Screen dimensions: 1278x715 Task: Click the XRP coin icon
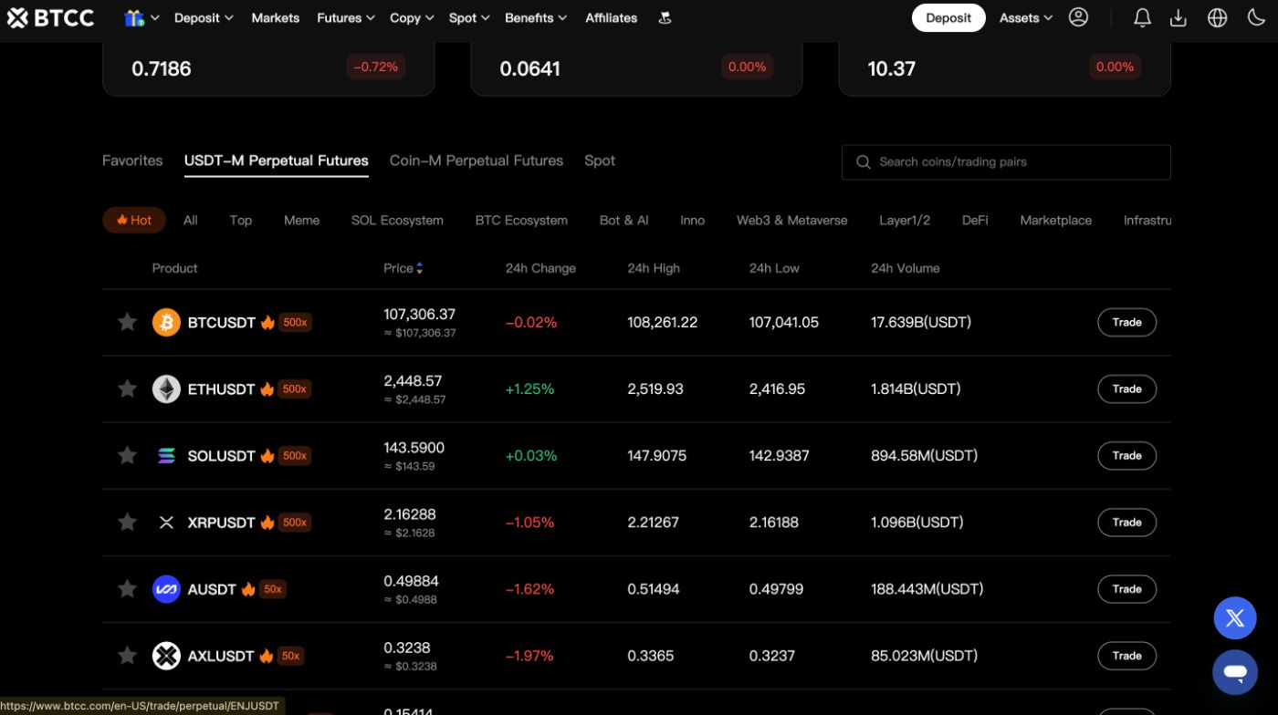[x=166, y=522]
